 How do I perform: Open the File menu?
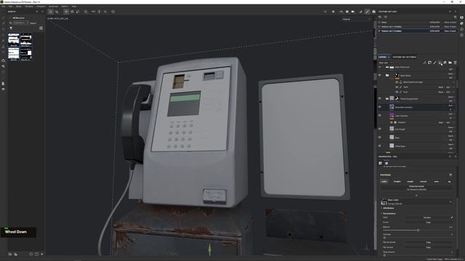[3, 7]
